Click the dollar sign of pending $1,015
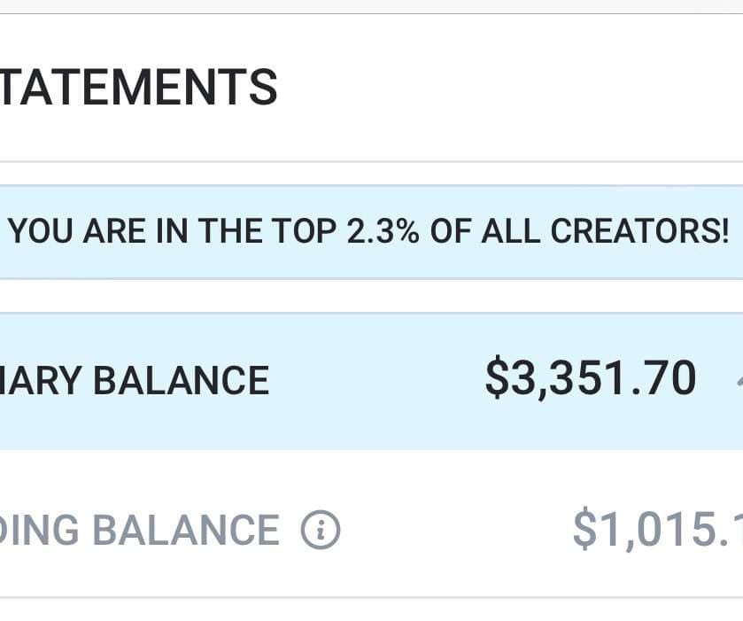Image resolution: width=743 pixels, height=621 pixels. (x=584, y=528)
